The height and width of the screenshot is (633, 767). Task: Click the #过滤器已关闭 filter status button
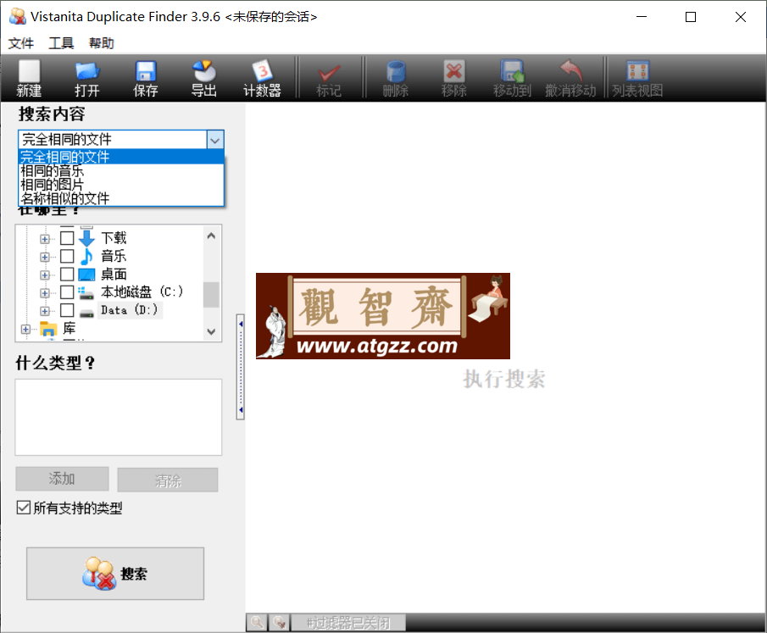[x=348, y=622]
